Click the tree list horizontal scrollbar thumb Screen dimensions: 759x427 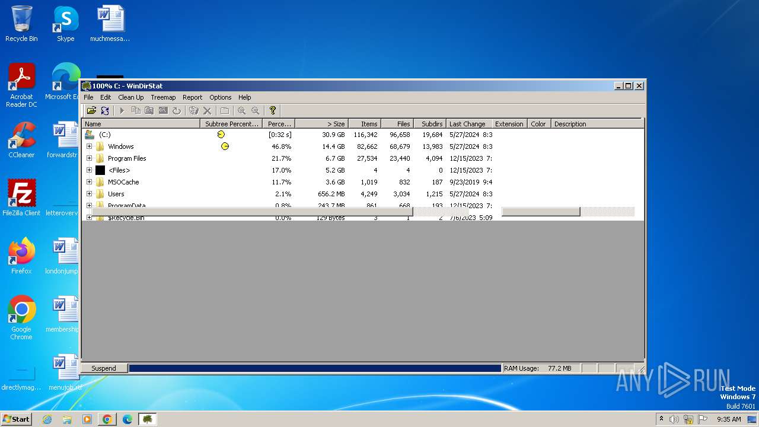[253, 212]
